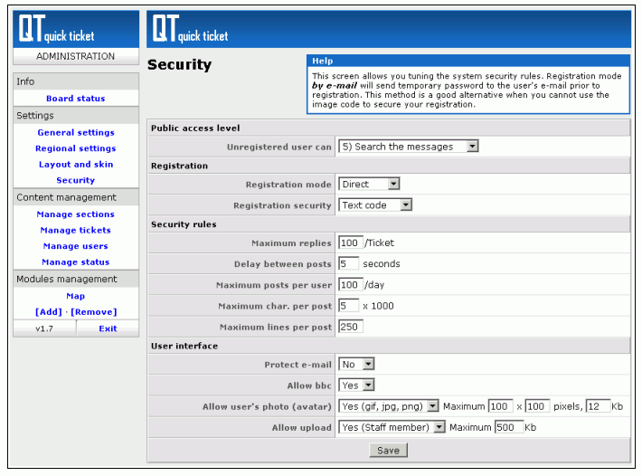Open Manage users page
The image size is (642, 476).
point(76,246)
